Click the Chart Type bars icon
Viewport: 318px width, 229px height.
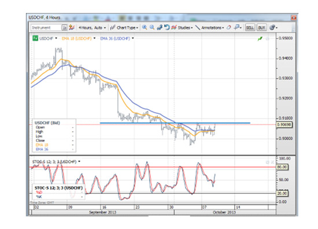tap(113, 27)
